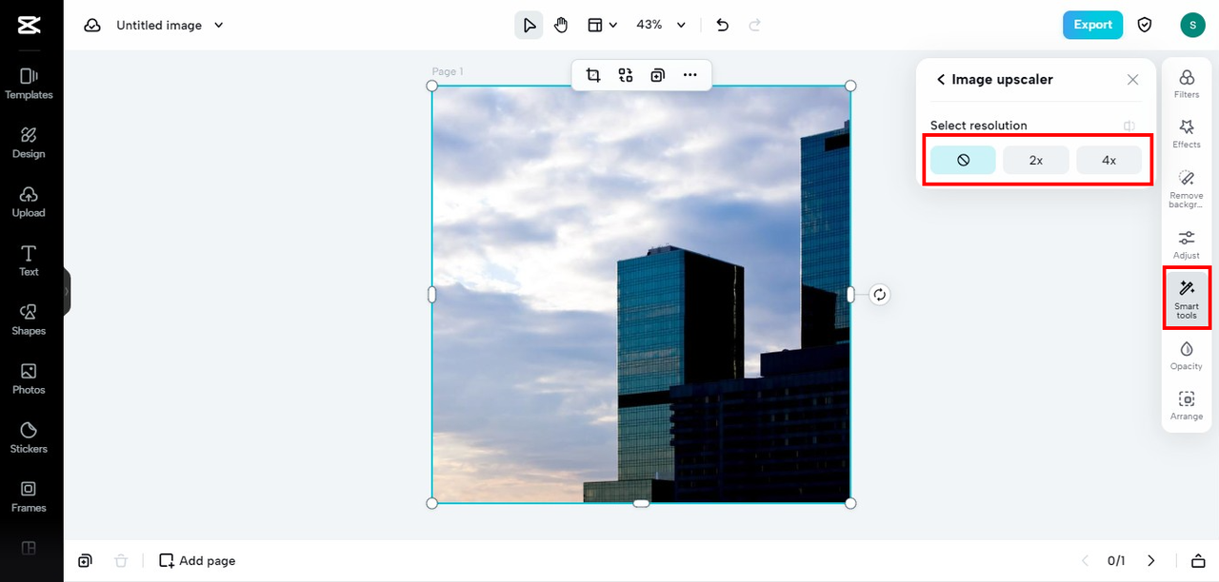The height and width of the screenshot is (582, 1219).
Task: Activate the hand pan tool
Action: tap(561, 25)
